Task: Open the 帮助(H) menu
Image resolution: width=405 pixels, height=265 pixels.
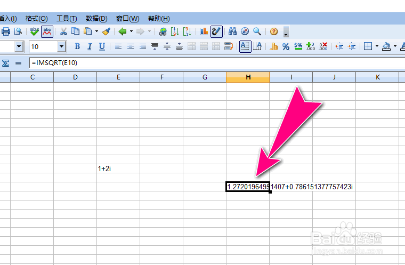Action: click(x=159, y=19)
